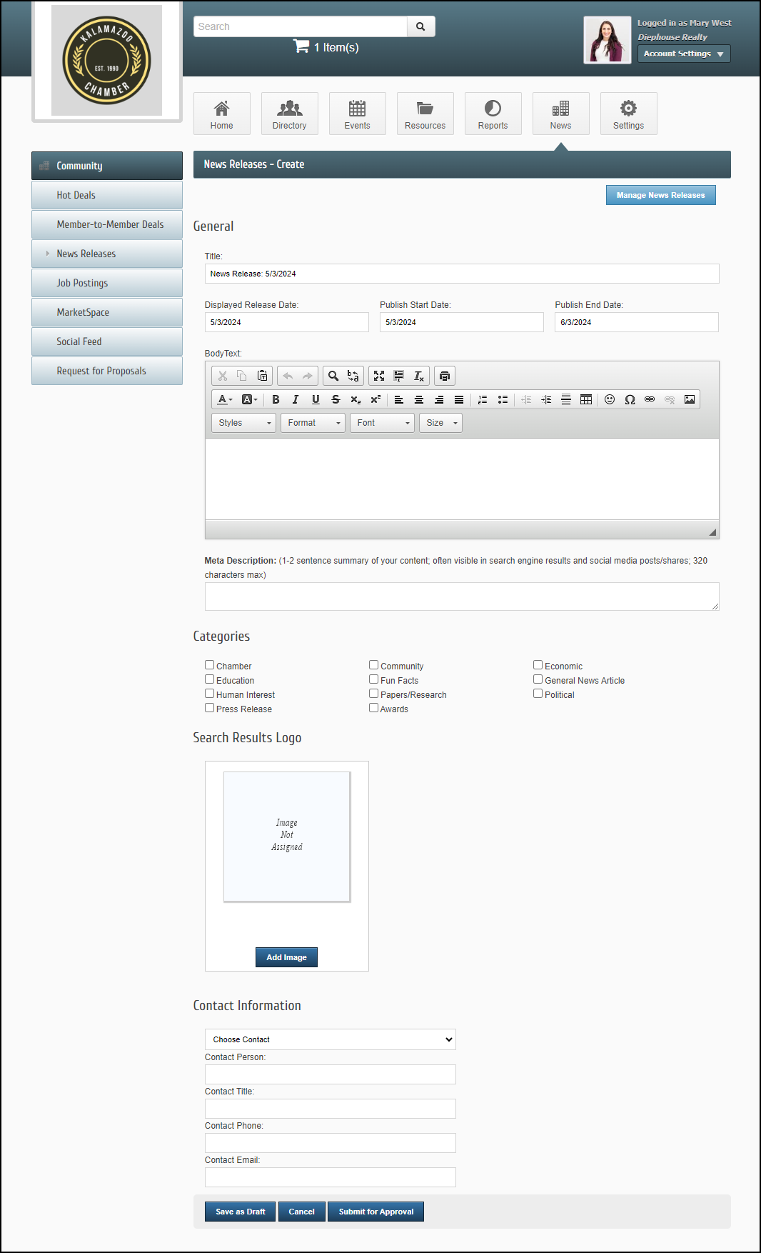
Task: Click the shopping cart icon
Action: pyautogui.click(x=301, y=46)
